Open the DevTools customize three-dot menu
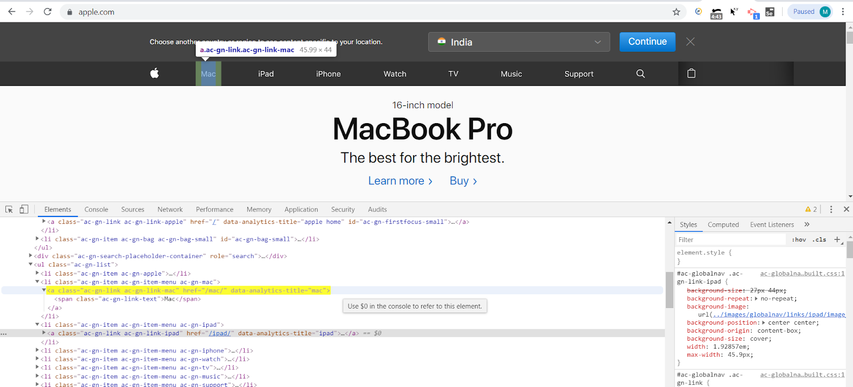The image size is (853, 387). click(831, 209)
